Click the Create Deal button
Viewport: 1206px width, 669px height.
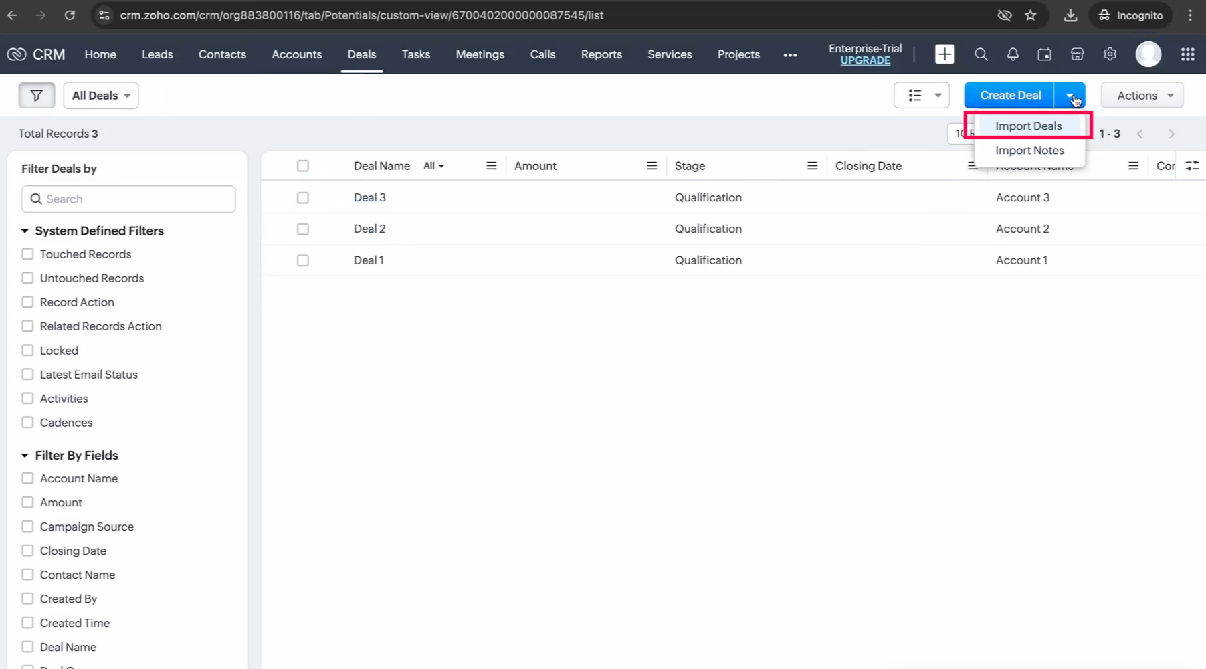click(1009, 96)
